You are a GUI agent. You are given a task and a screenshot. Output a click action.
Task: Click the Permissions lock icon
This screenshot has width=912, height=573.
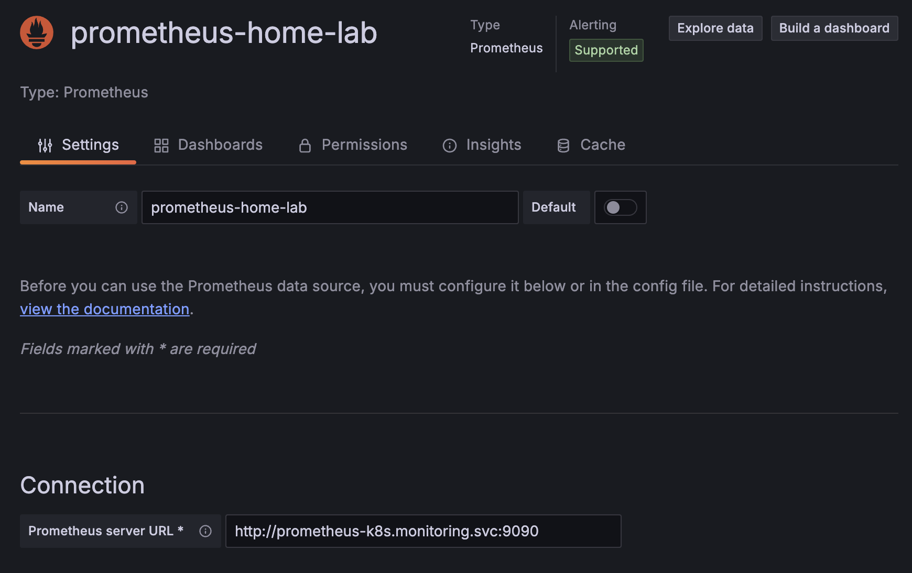tap(305, 146)
